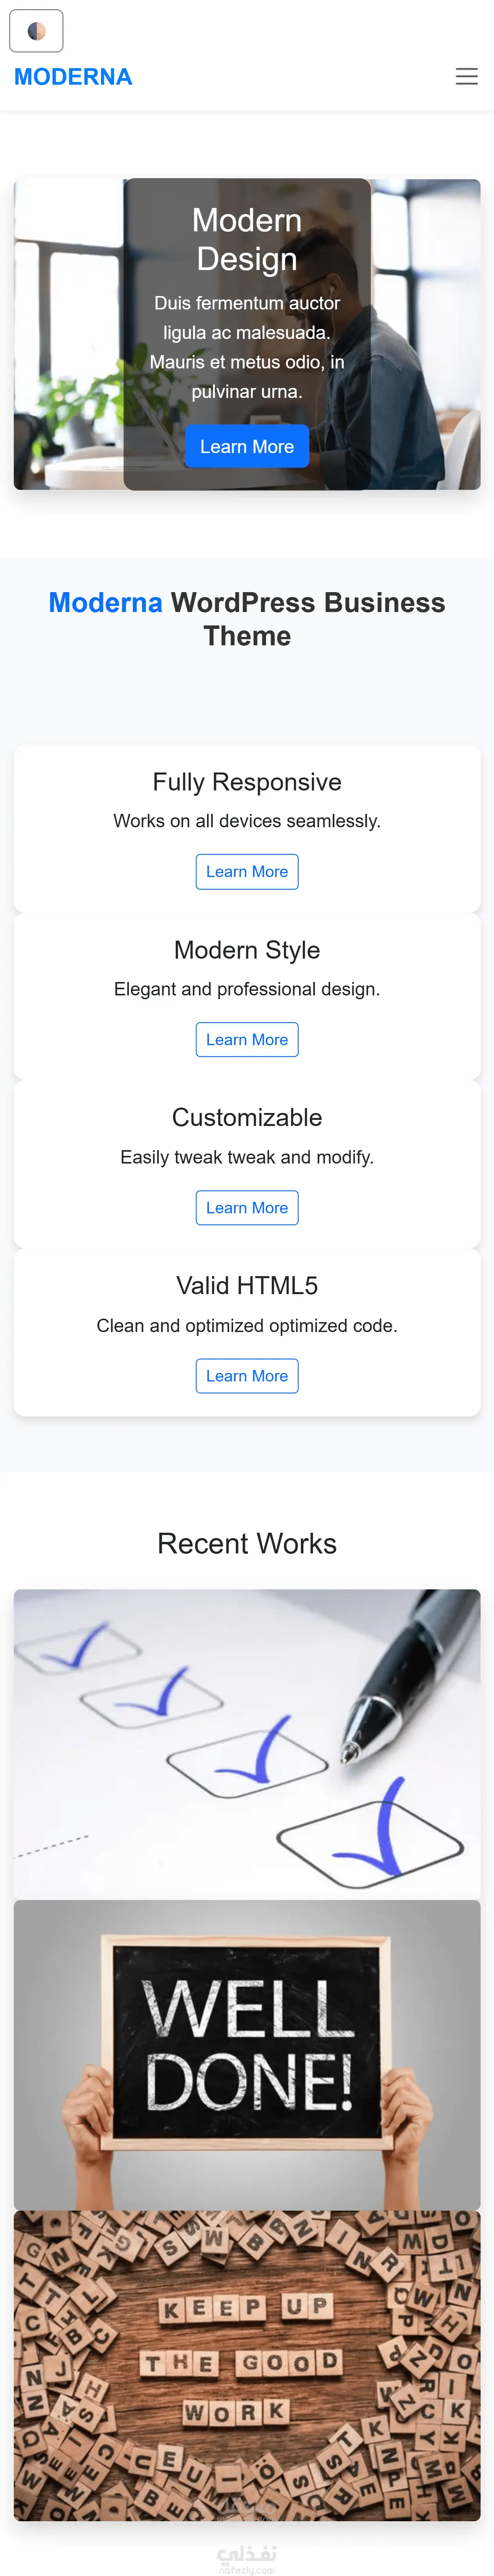Screen dimensions: 494x2576
Task: Click the Moderna WordPress Business Theme heading
Action: 247,619
